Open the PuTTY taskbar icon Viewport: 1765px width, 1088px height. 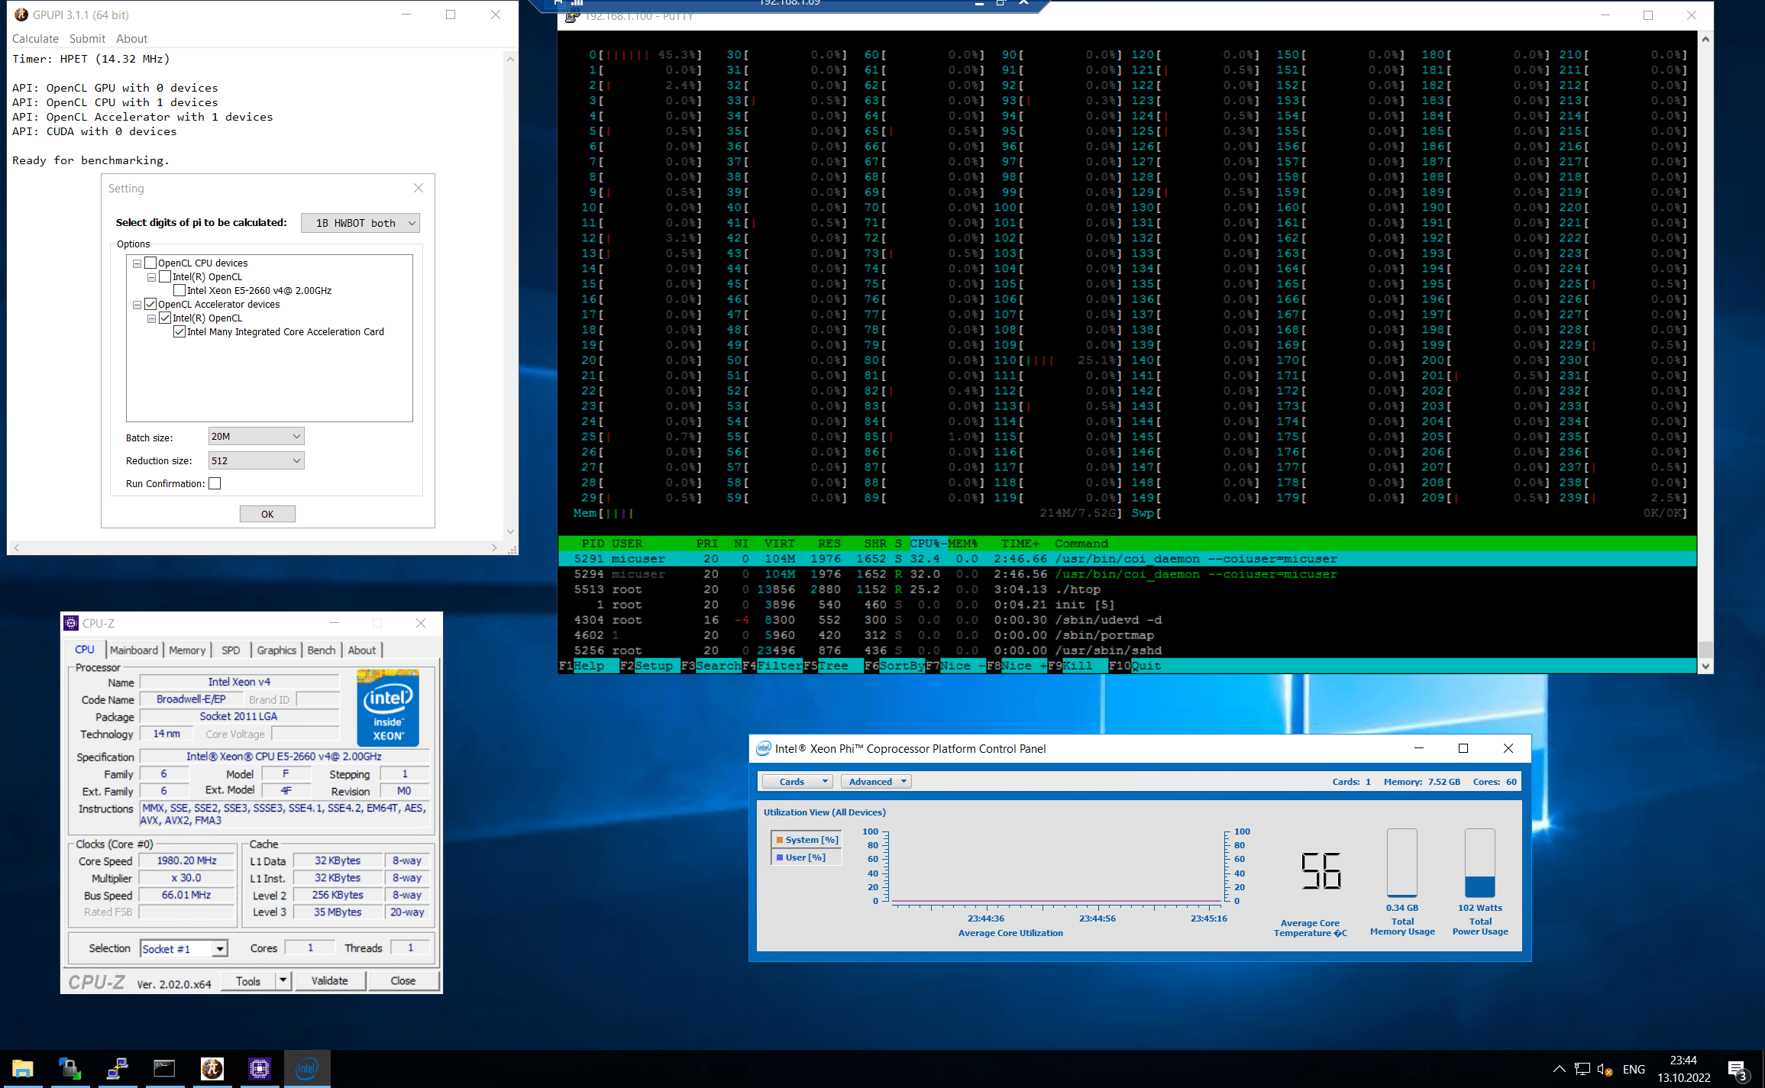tap(117, 1068)
